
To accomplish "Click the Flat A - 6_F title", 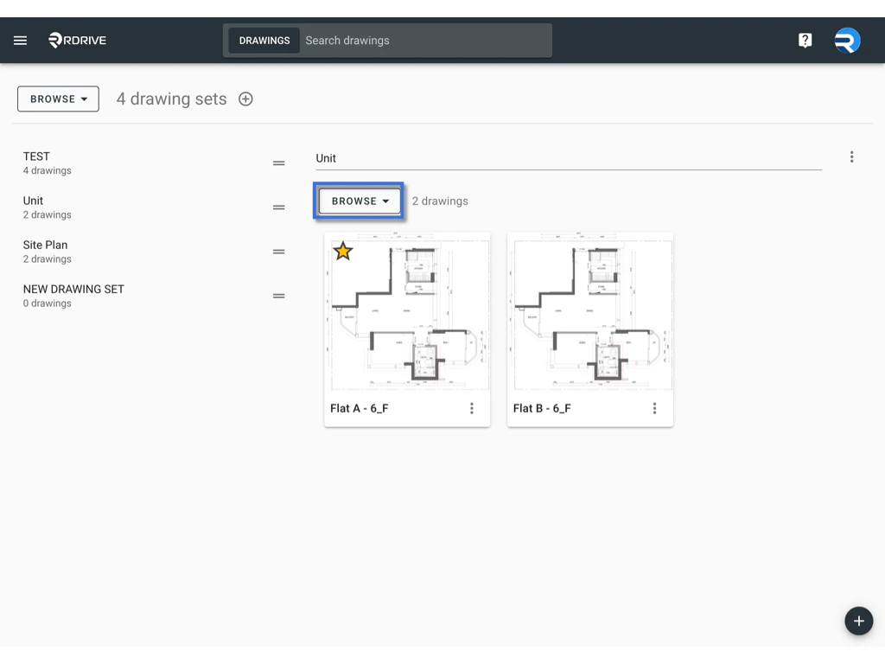I will click(x=360, y=408).
